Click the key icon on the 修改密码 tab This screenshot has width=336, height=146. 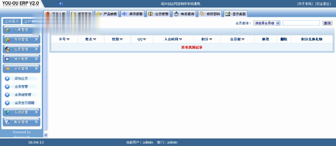click(202, 14)
